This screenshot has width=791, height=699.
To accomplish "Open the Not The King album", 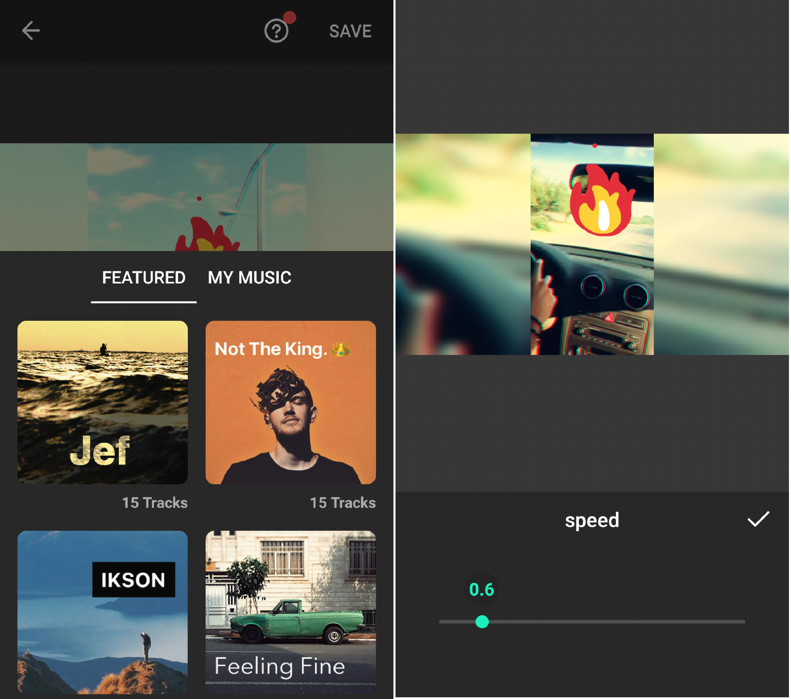I will click(290, 402).
